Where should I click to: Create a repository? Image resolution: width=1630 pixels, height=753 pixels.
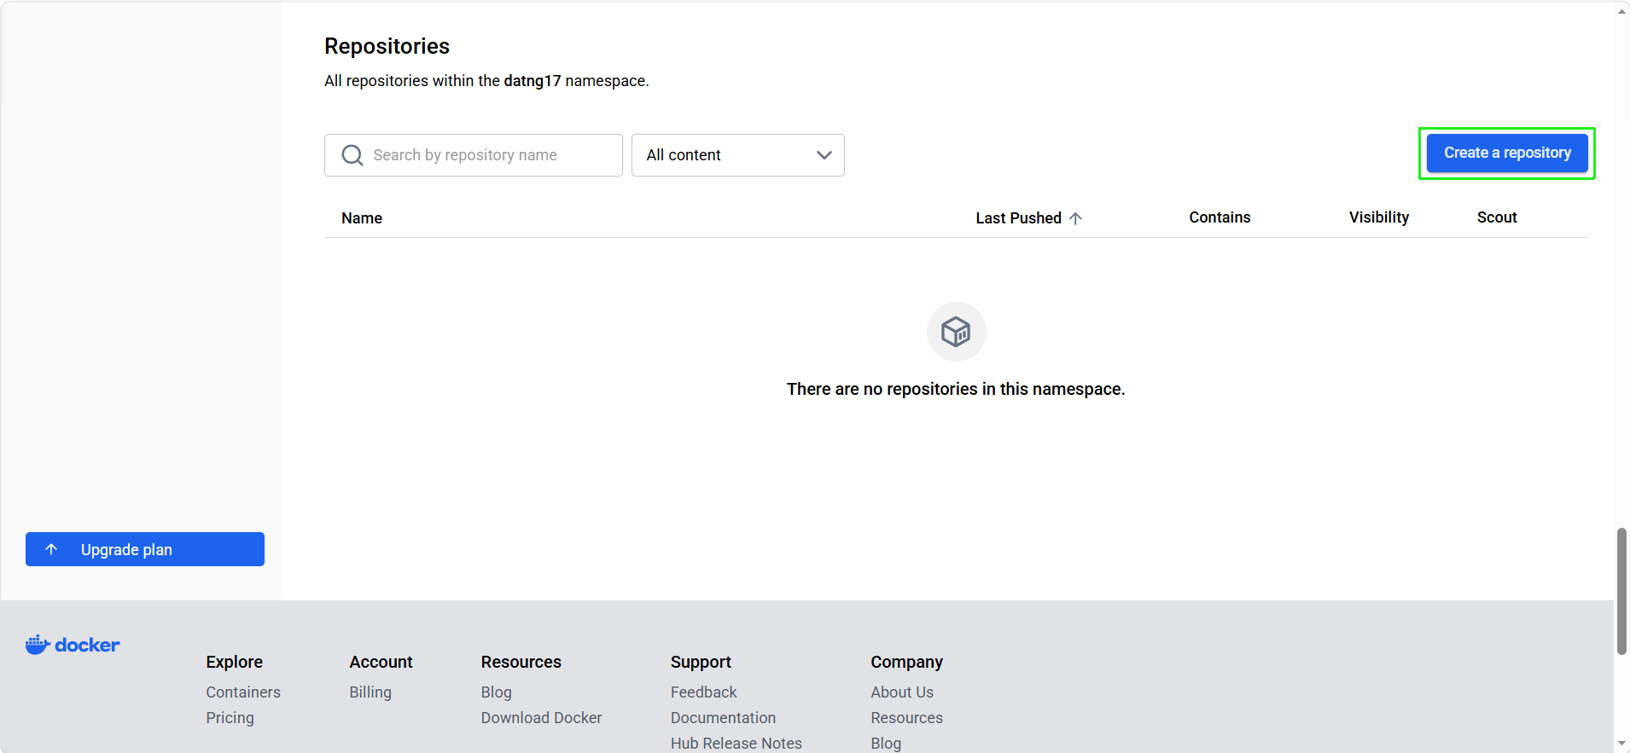pyautogui.click(x=1507, y=153)
